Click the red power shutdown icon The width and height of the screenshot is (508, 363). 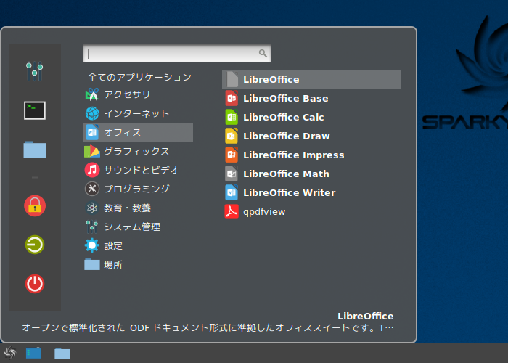35,284
